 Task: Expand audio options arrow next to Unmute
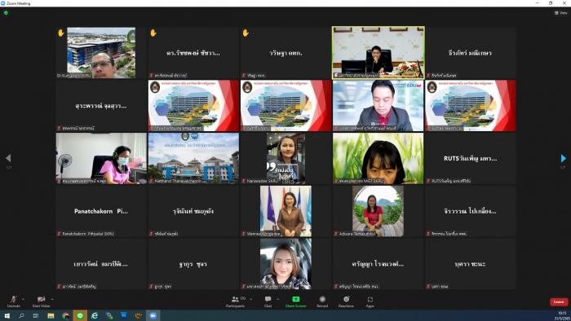click(24, 299)
